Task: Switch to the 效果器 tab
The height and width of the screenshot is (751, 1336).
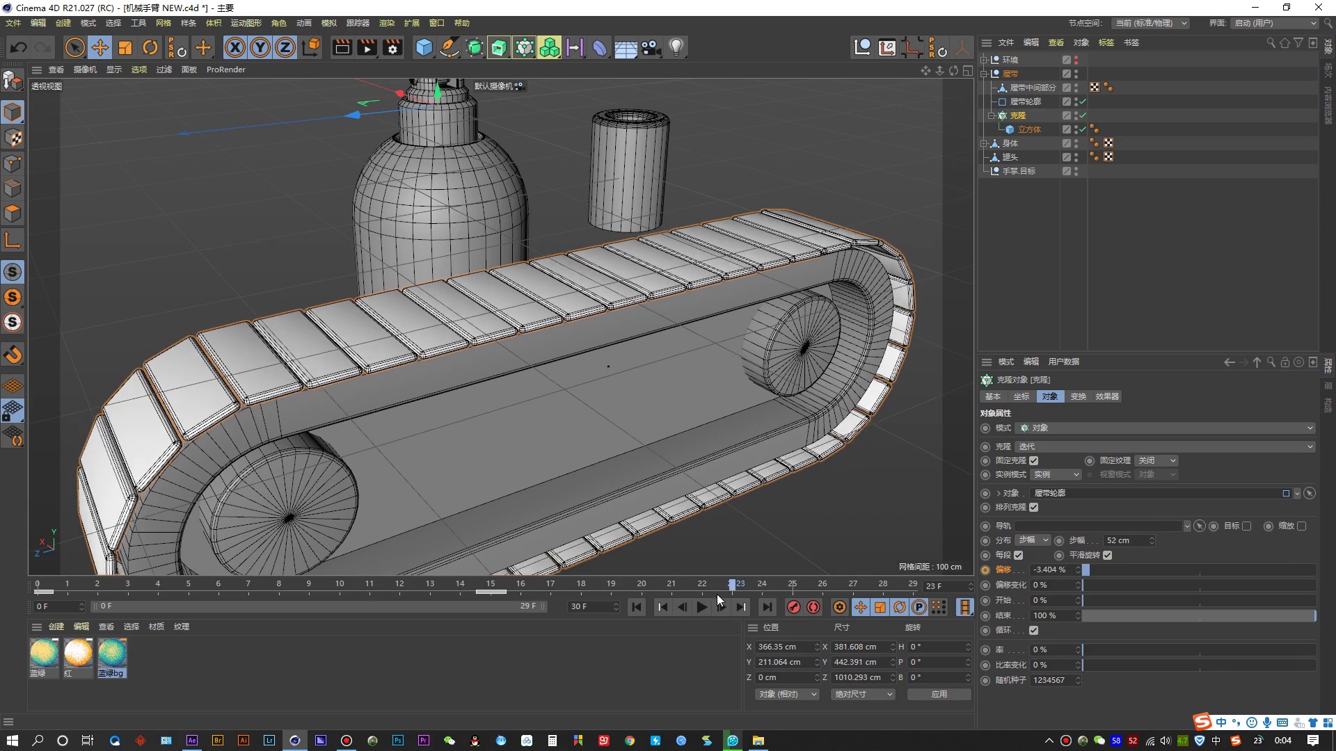Action: point(1107,396)
